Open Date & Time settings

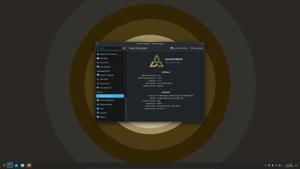[x=110, y=83]
